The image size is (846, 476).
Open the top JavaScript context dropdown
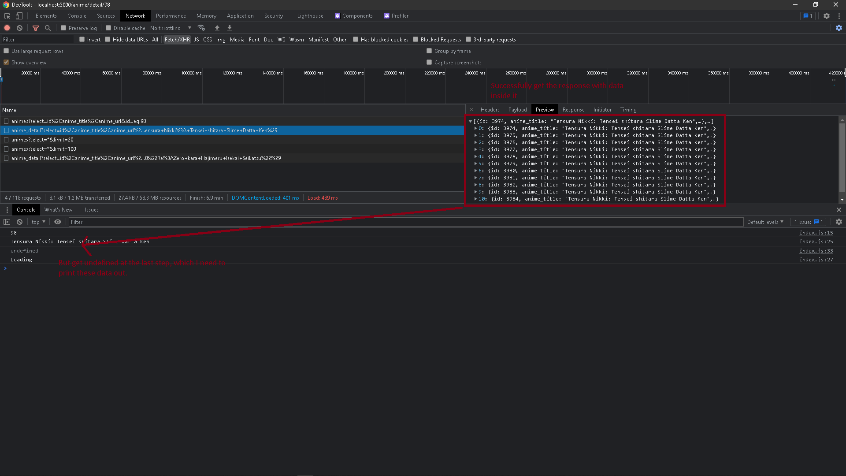tap(38, 222)
